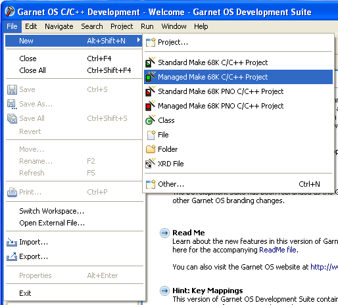Click the new XRD File icon
Viewport: 338px width, 305px height.
(x=150, y=164)
